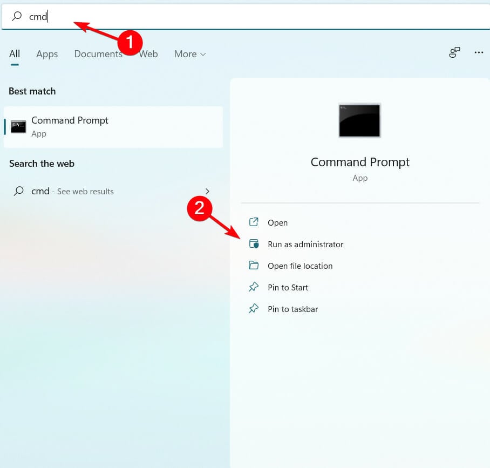Click the large Command Prompt app thumbnail
The image size is (490, 468).
359,120
